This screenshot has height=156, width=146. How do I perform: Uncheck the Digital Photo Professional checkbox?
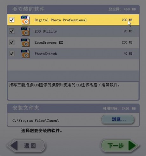coord(12,20)
